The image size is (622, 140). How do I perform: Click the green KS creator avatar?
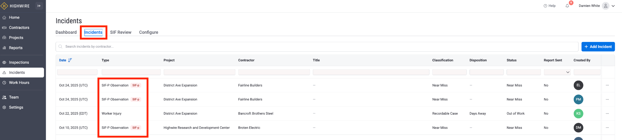pyautogui.click(x=578, y=113)
